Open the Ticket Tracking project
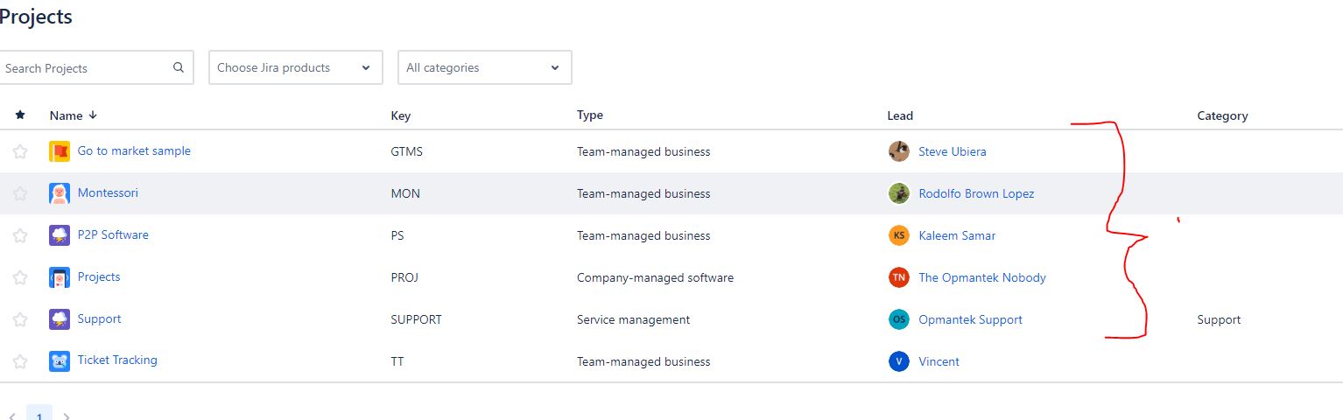1343x420 pixels. point(117,360)
